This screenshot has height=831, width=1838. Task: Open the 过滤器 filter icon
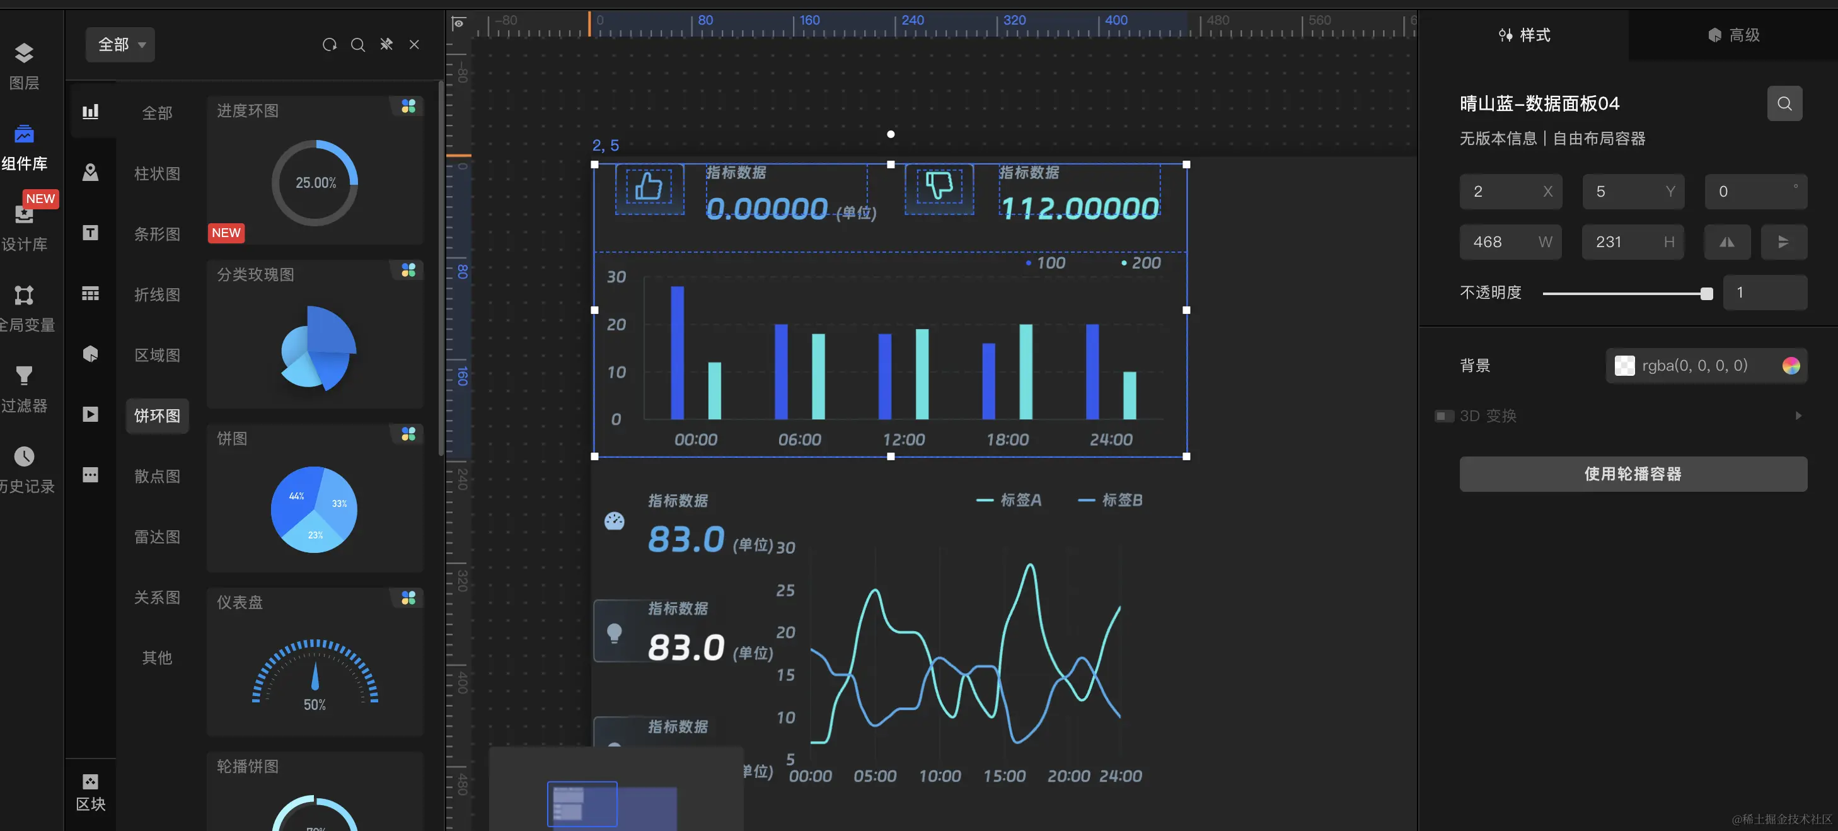(x=23, y=376)
